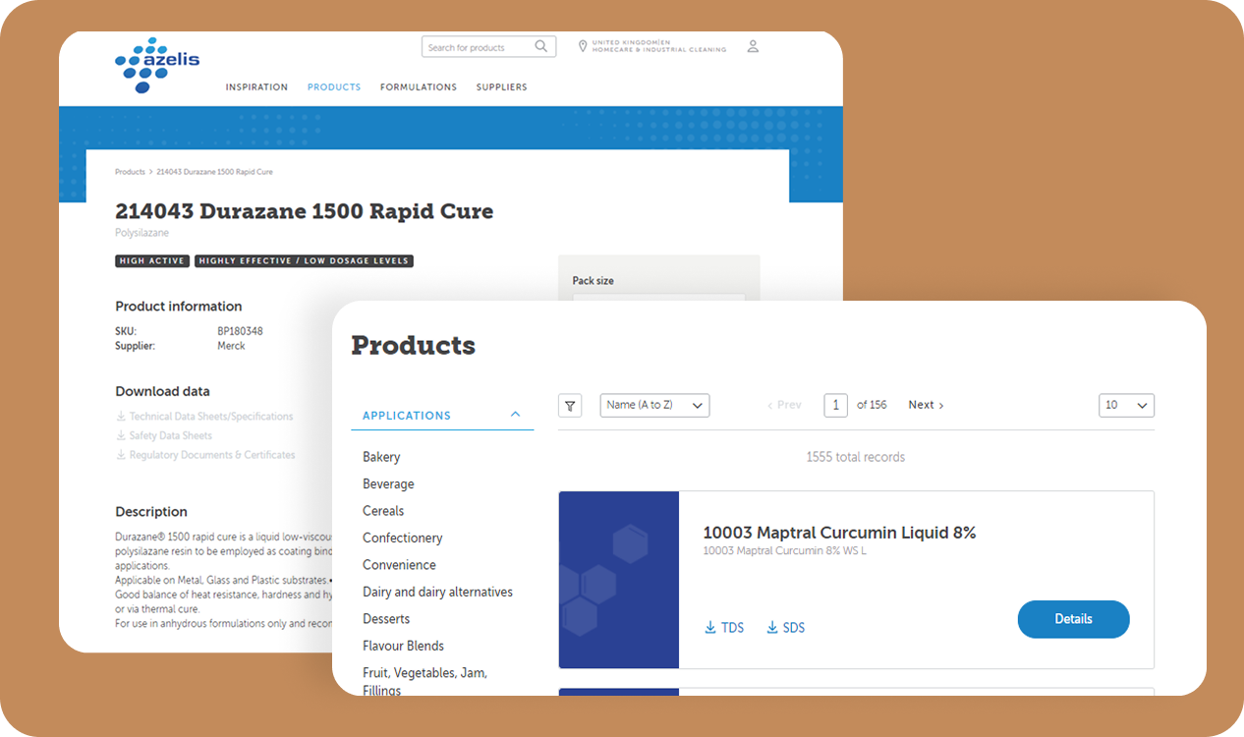The height and width of the screenshot is (737, 1244).
Task: Download the SDS for Maptral Curcumin
Action: pyautogui.click(x=785, y=628)
